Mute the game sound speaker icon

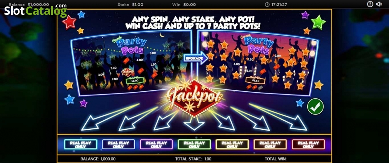click(379, 4)
